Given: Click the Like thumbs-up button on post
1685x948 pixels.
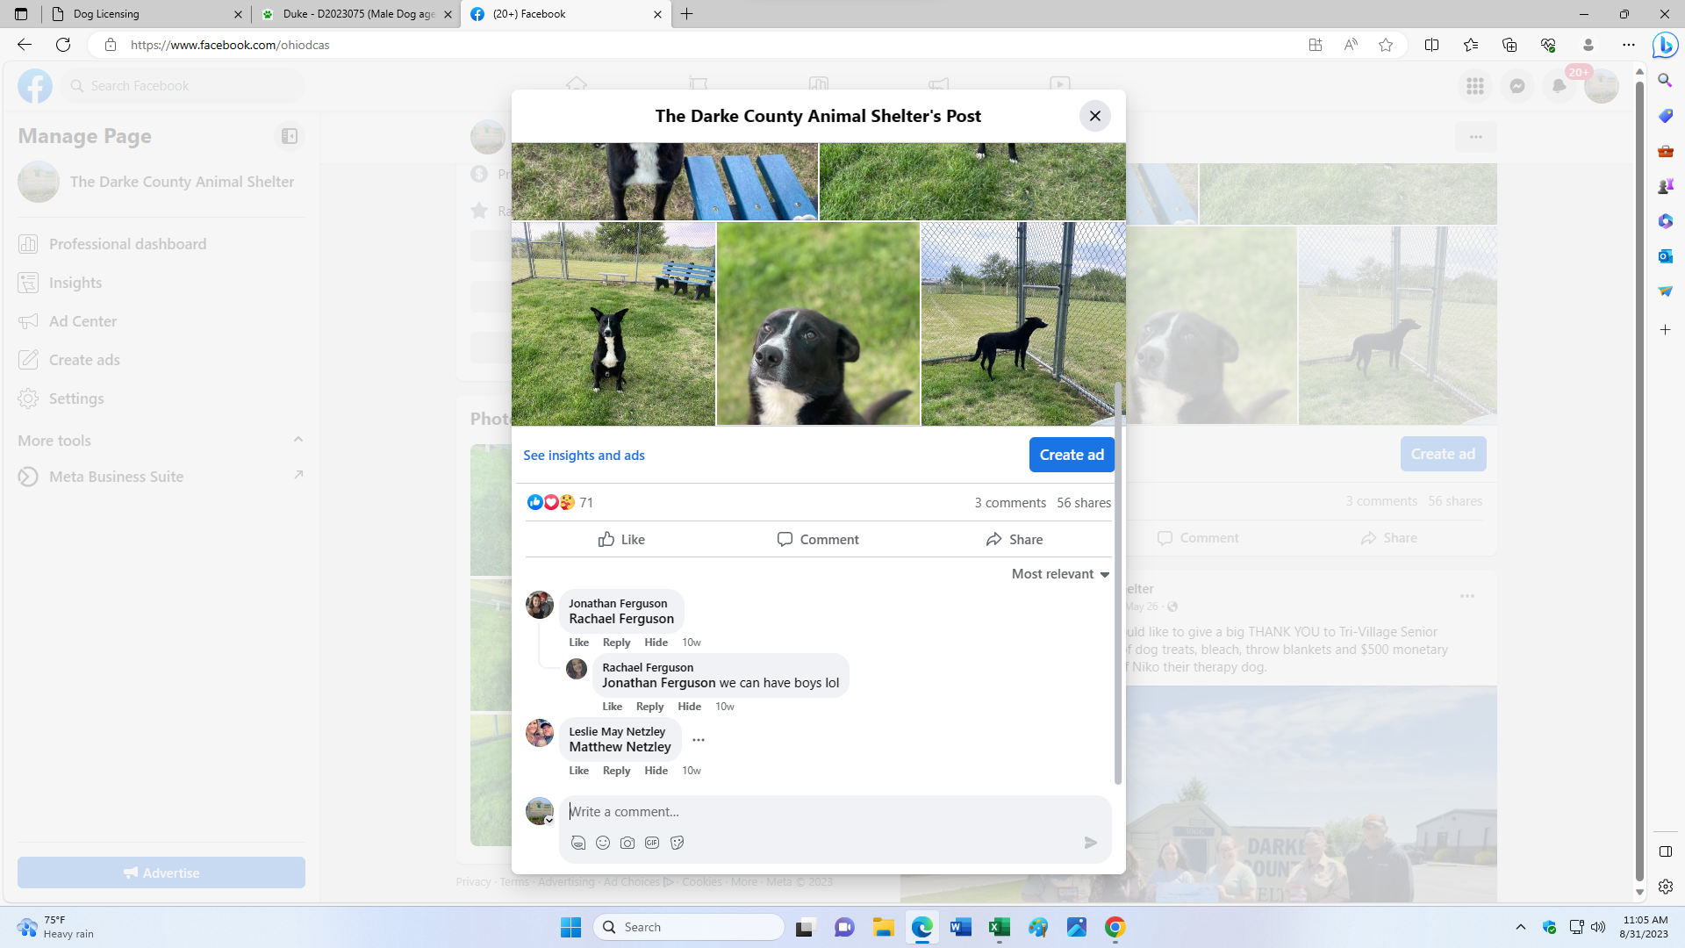Looking at the screenshot, I should pyautogui.click(x=621, y=539).
